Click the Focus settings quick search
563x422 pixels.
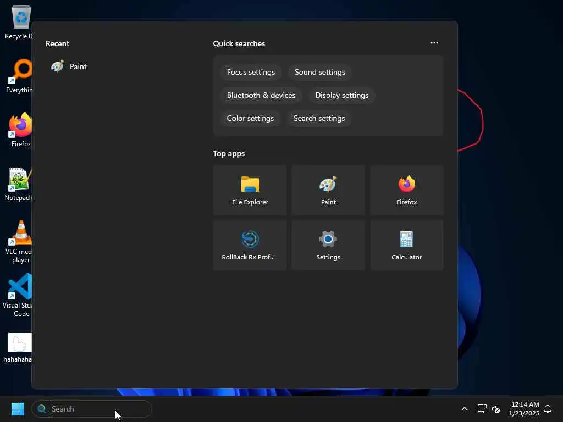pos(251,72)
